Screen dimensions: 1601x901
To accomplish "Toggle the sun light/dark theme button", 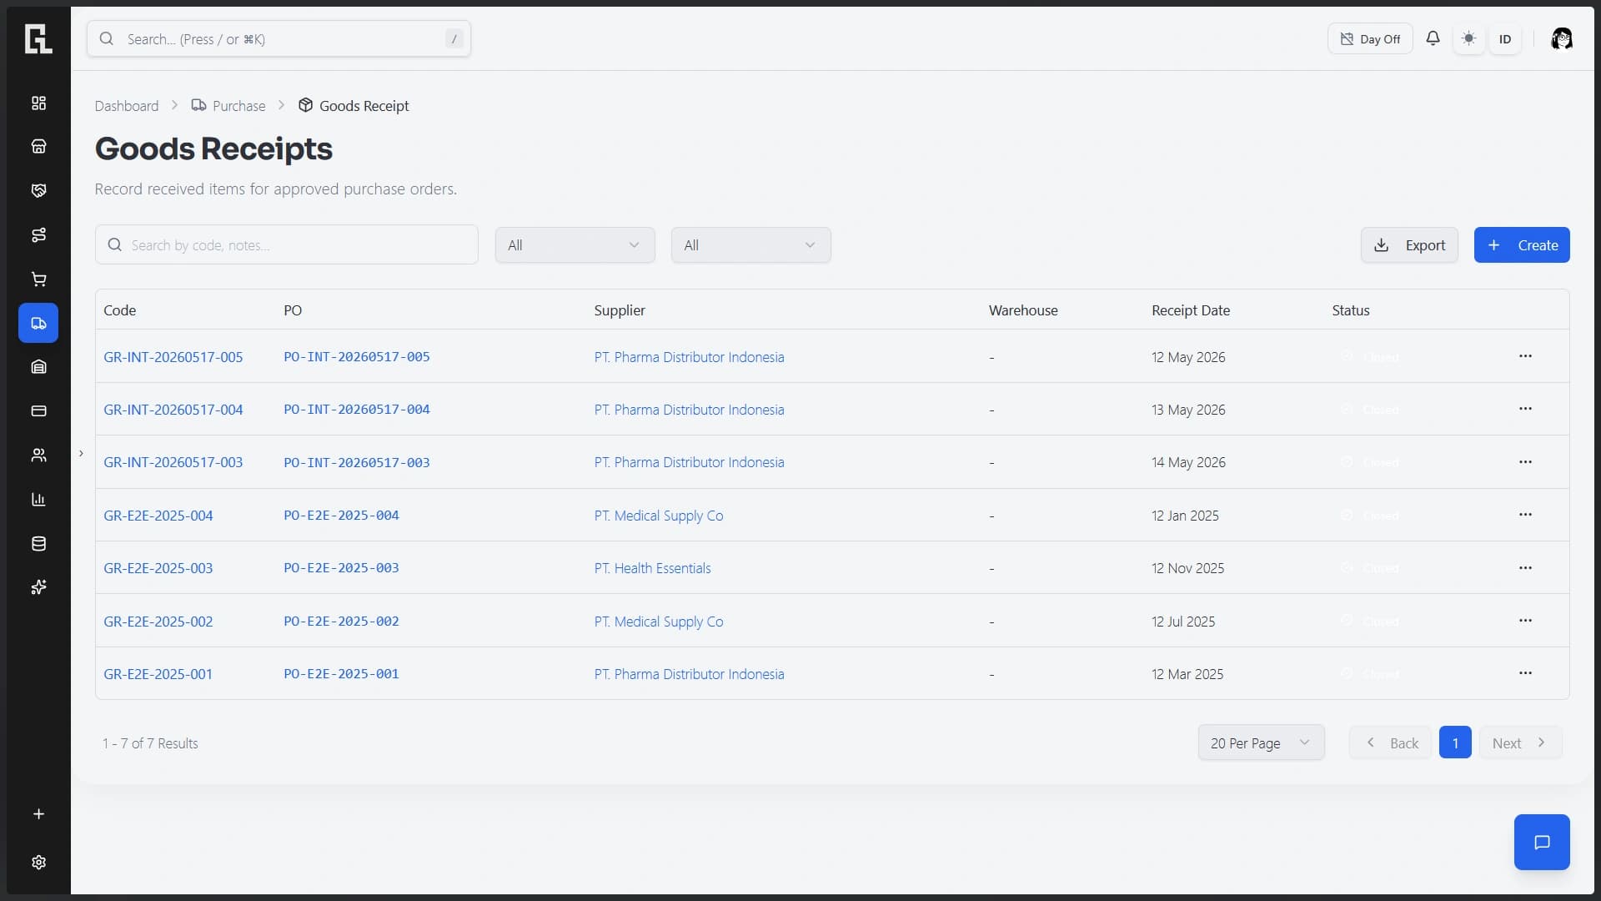I will [1469, 38].
